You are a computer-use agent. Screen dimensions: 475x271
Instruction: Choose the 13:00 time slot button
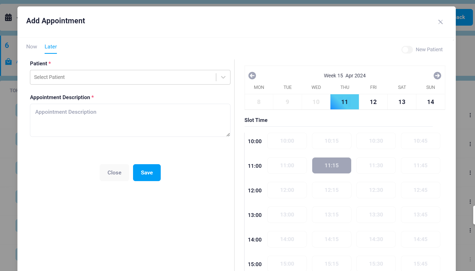pos(287,215)
